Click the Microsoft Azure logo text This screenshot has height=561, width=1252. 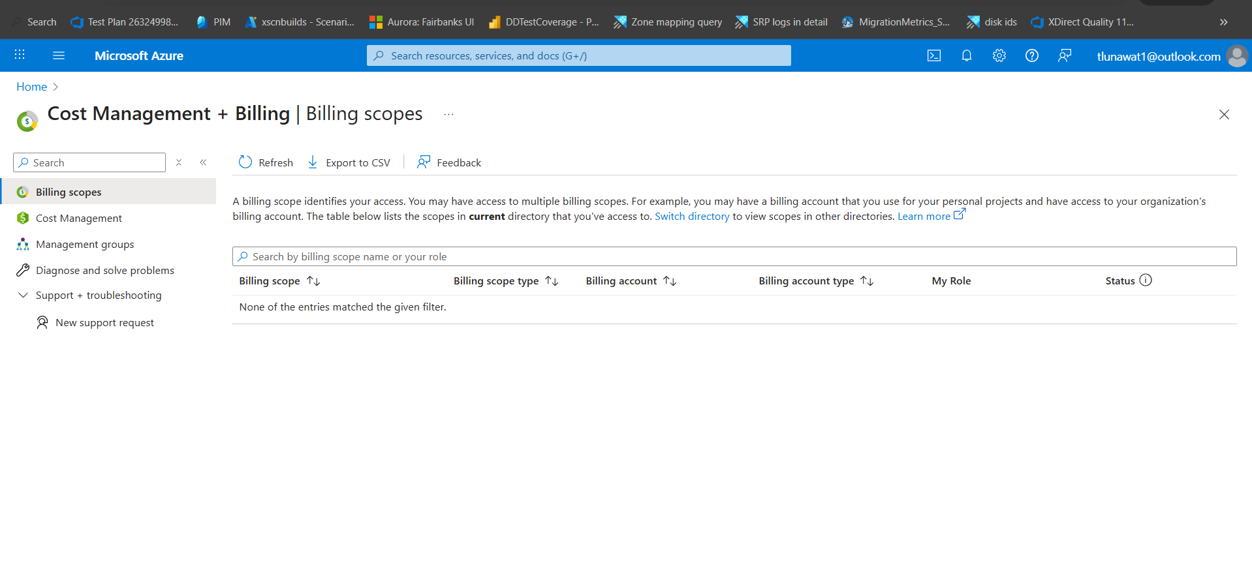pyautogui.click(x=139, y=55)
